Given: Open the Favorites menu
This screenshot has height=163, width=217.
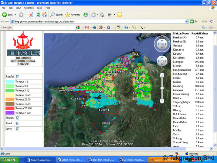Looking at the screenshot, I should pos(28,7).
